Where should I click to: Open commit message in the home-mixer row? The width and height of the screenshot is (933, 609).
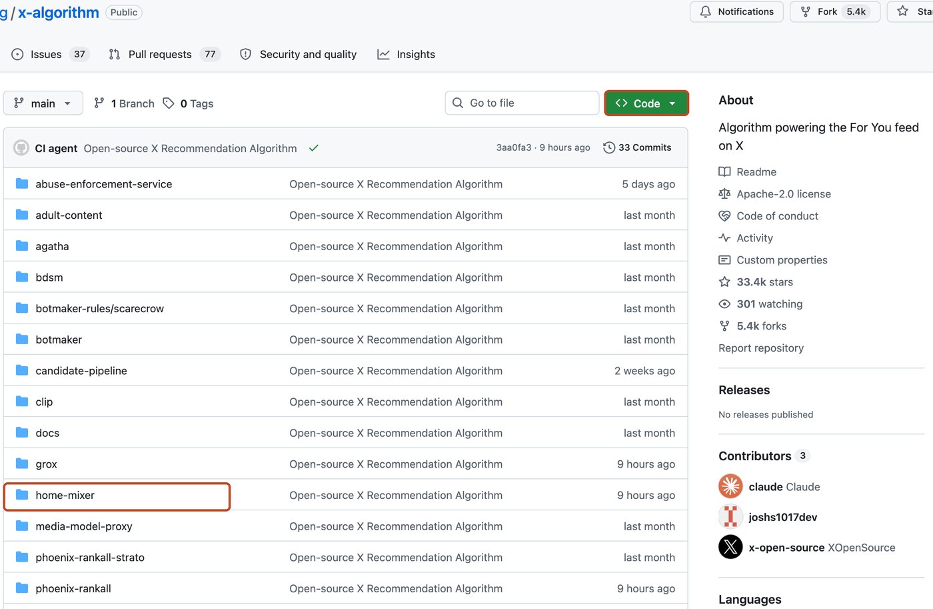coord(396,496)
